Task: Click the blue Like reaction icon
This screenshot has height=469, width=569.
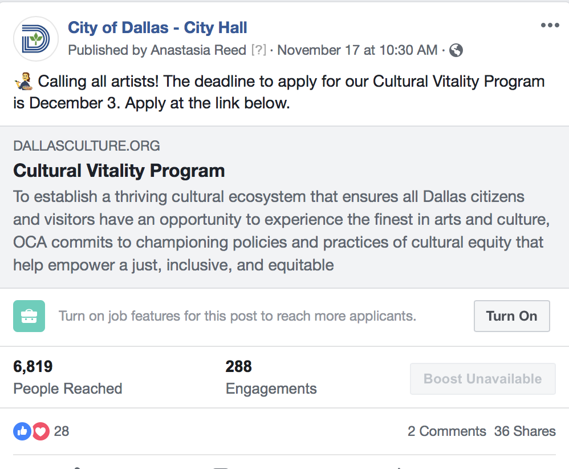Action: pos(22,431)
